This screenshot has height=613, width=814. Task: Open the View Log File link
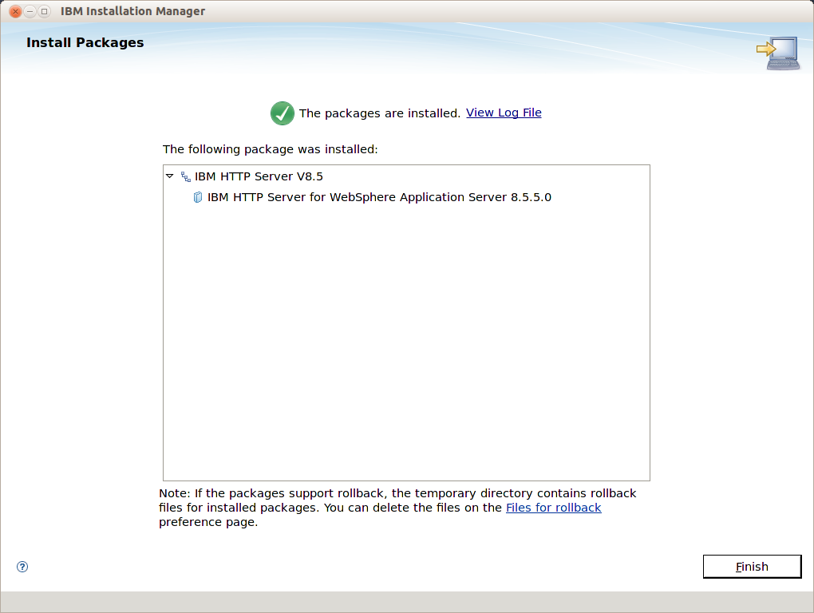tap(504, 113)
